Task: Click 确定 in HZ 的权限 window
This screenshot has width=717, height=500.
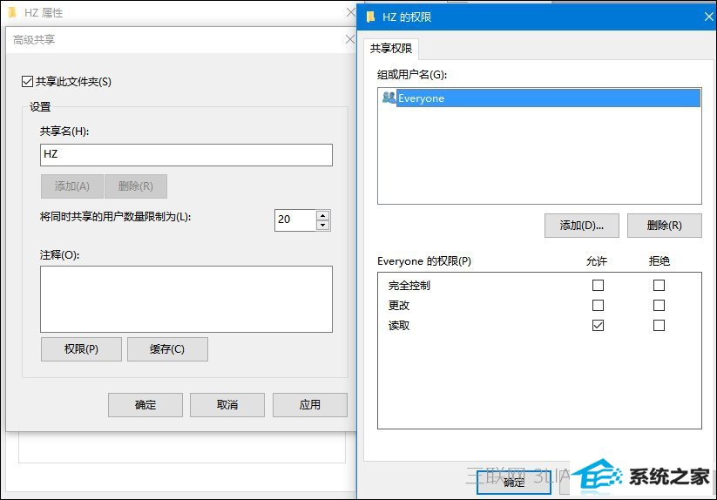Action: [513, 483]
